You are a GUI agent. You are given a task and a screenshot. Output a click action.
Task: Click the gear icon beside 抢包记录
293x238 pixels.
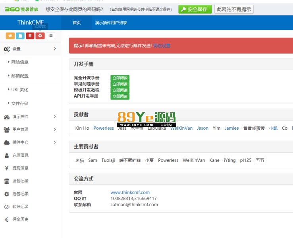pos(7,194)
